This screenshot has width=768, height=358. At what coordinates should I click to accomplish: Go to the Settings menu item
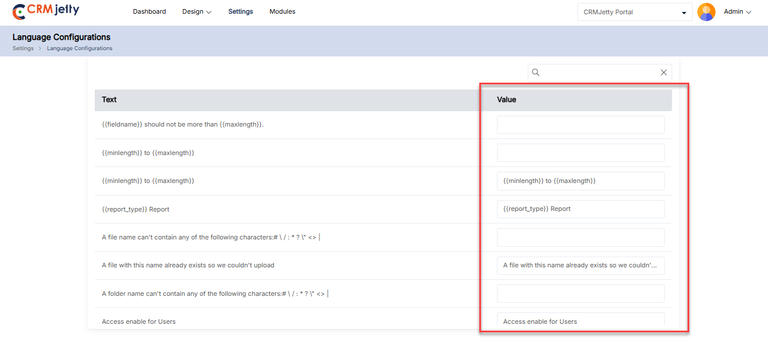coord(240,11)
